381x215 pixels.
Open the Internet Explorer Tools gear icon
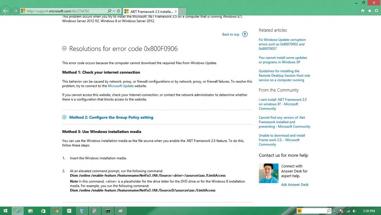(x=376, y=11)
